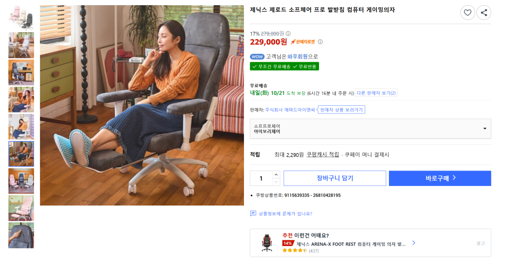The height and width of the screenshot is (264, 526).
Task: Click the 쿠팡캐시 적립 link
Action: tap(323, 155)
